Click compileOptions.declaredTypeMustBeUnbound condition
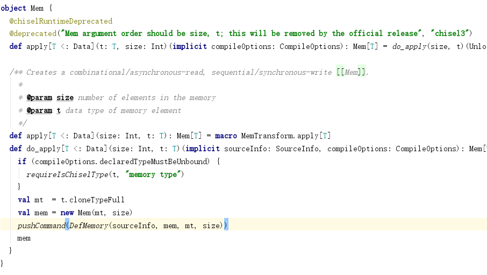This screenshot has width=487, height=275. click(x=120, y=161)
